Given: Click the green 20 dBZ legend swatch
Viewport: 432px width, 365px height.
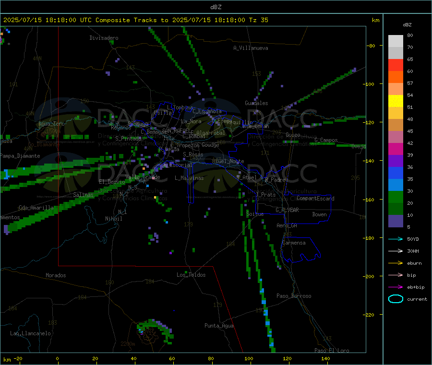Looking at the screenshot, I should 396,197.
